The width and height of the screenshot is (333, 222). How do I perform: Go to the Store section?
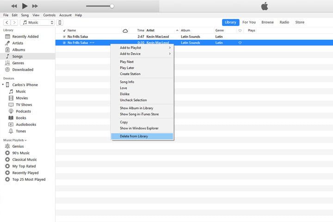[x=300, y=22]
